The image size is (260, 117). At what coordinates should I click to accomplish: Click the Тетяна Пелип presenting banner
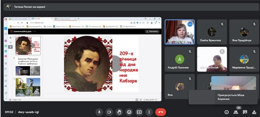(131, 7)
